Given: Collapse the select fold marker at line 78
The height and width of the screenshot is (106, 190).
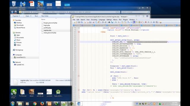Looking at the screenshot, I should click(79, 28).
